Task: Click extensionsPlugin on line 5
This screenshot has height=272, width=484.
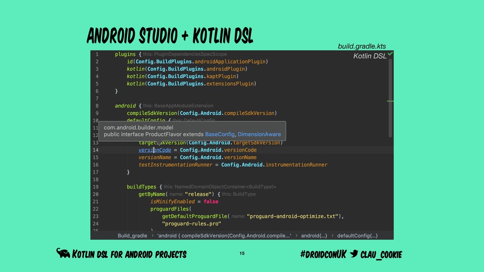Action: [230, 84]
